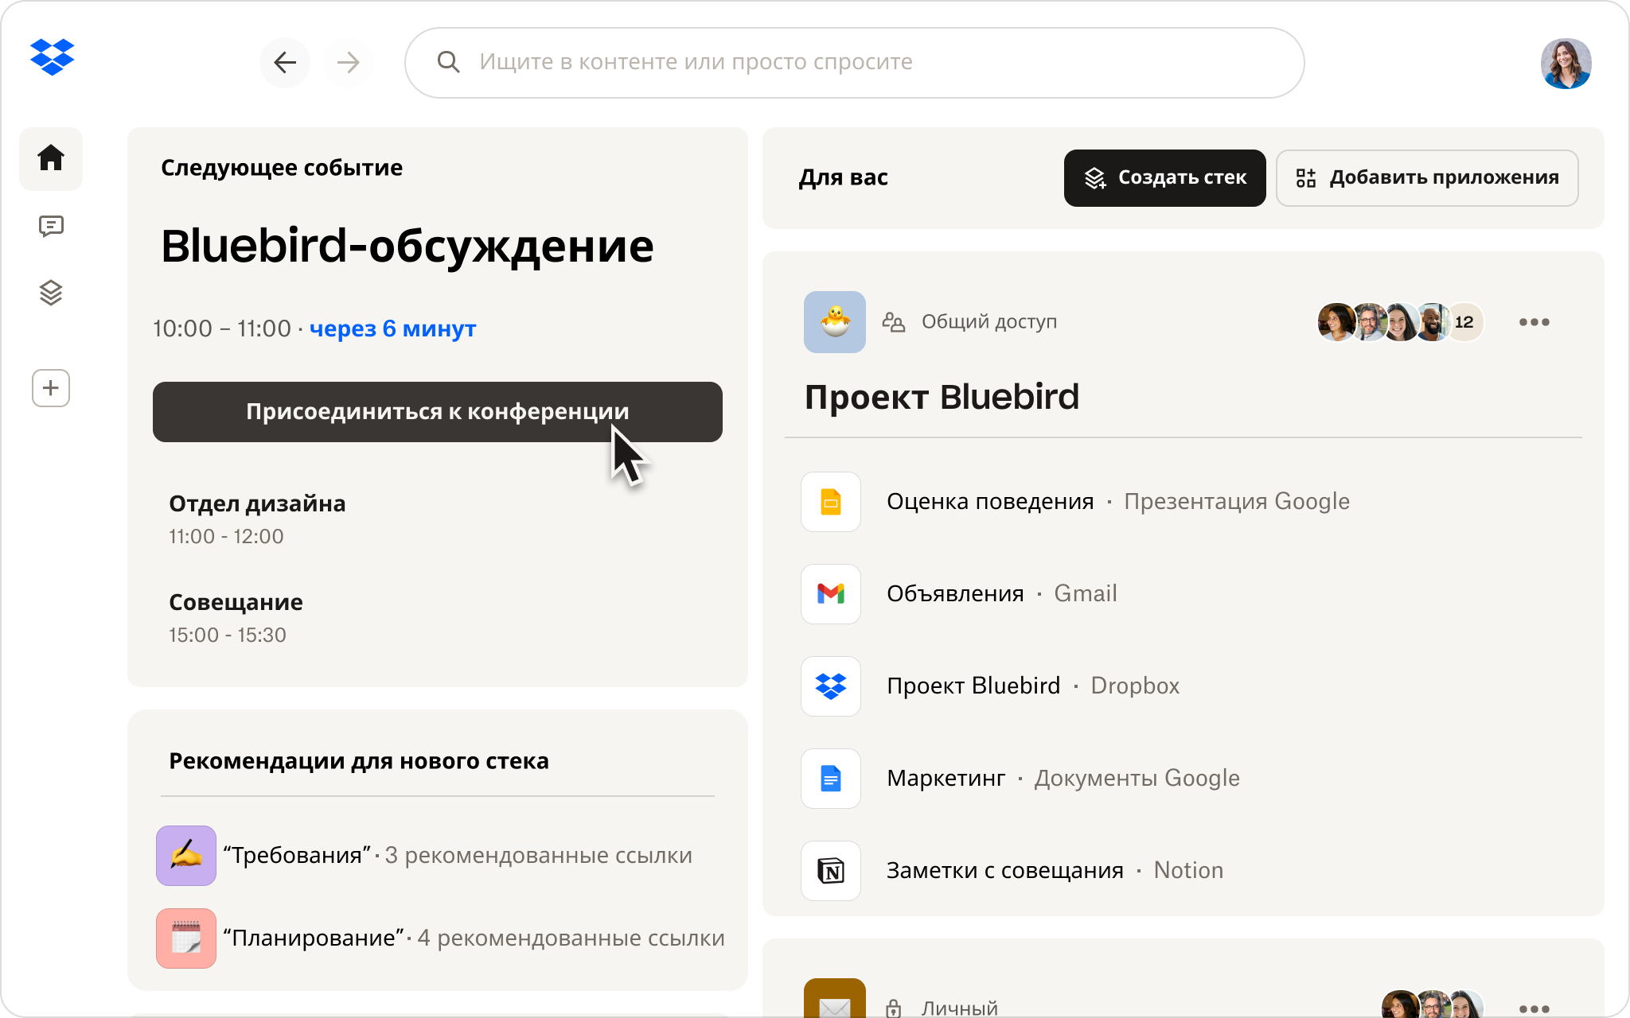Open the chat icon in the sidebar
The height and width of the screenshot is (1018, 1630).
point(51,227)
